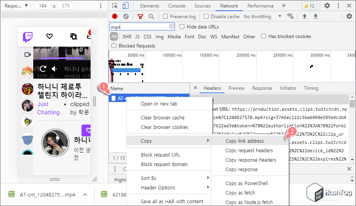Open the warnings counter showing 12
This screenshot has width=356, height=206.
309,6
